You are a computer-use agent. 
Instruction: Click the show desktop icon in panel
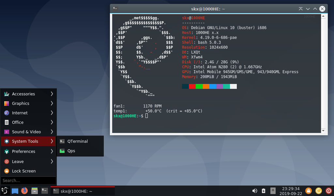[15, 191]
